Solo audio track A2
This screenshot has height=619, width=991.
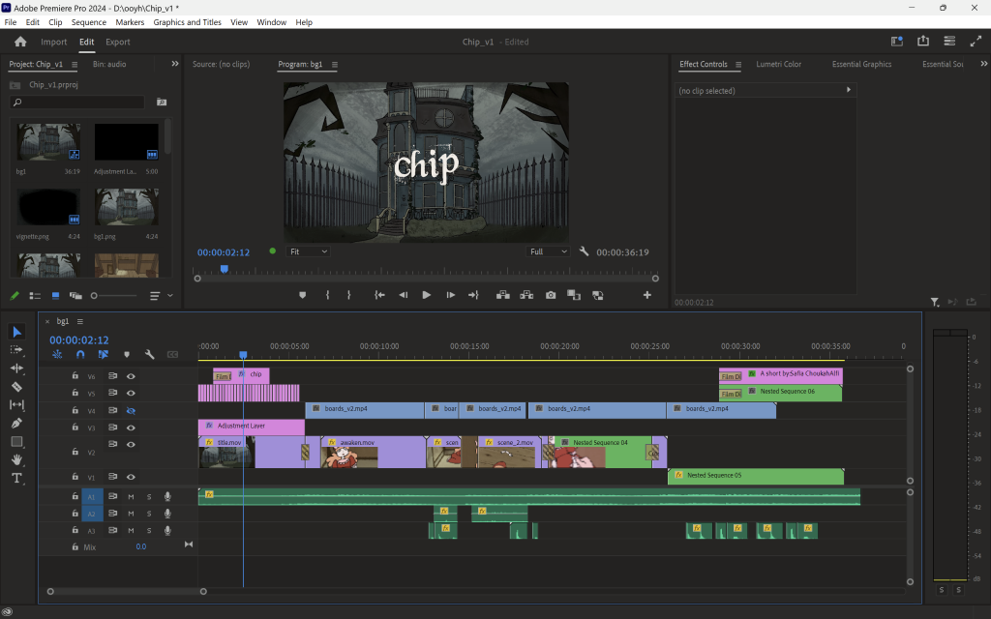149,514
